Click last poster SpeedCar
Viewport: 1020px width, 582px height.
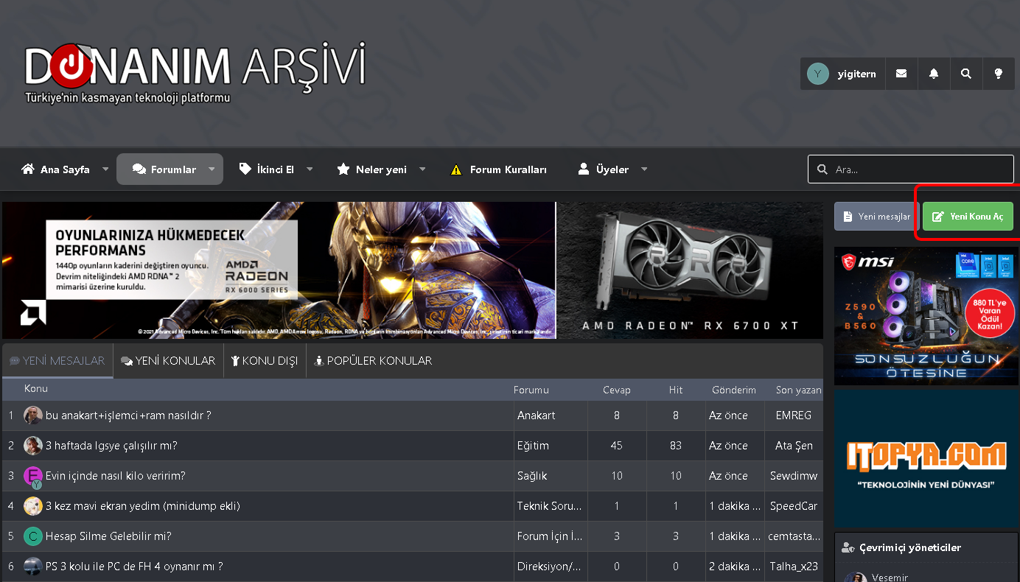pos(794,506)
